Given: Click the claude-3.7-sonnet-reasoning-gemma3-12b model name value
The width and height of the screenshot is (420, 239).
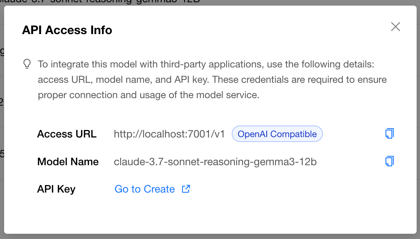Looking at the screenshot, I should 215,162.
